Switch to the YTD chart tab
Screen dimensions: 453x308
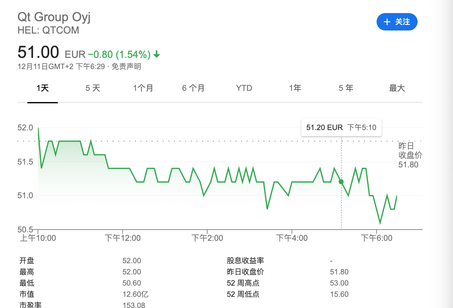[x=244, y=88]
